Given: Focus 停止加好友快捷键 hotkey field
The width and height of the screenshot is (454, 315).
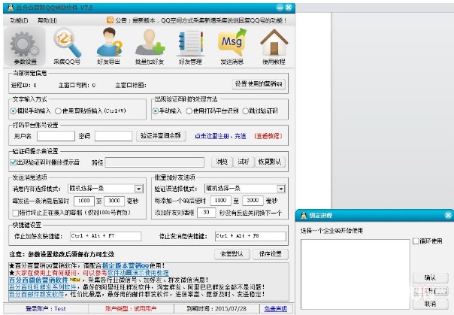Looking at the screenshot, I should pyautogui.click(x=106, y=236).
